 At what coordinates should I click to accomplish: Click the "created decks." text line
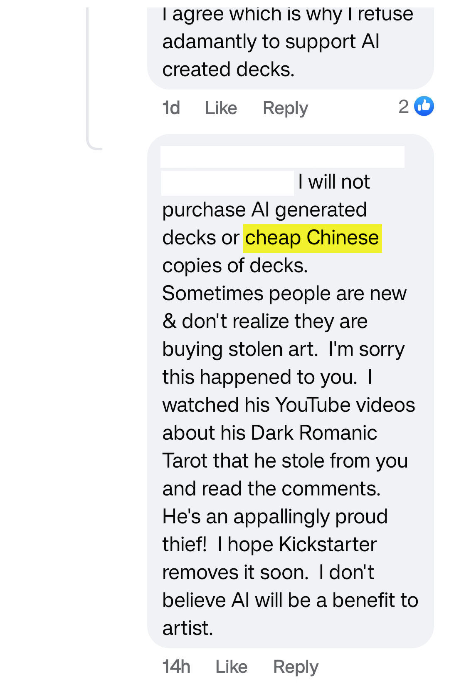[228, 70]
